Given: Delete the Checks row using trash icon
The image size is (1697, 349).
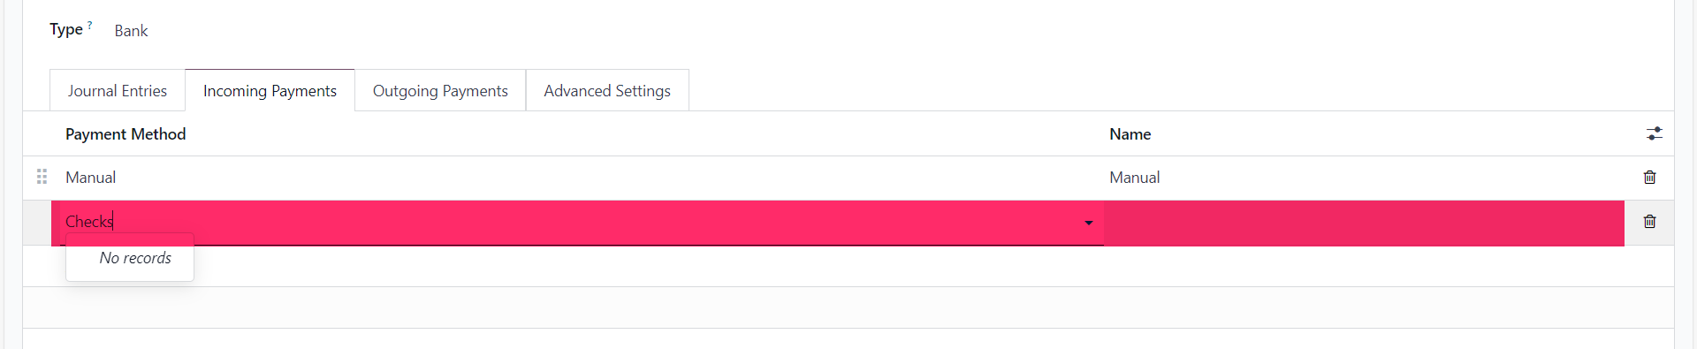Looking at the screenshot, I should (x=1649, y=222).
